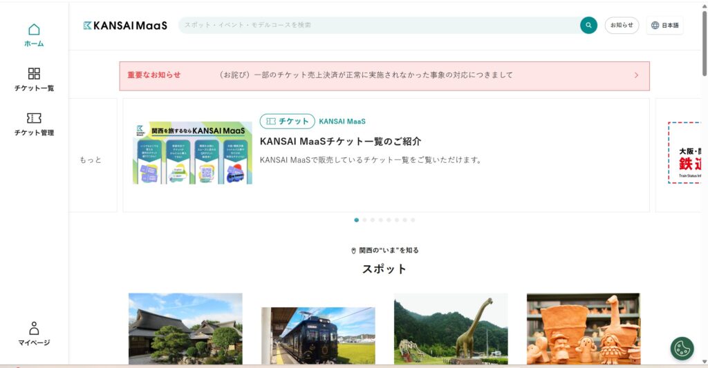Screen dimensions: 708x368
Task: Open KANSAI MaaSチケット一覧のご紹介 title
Action: point(340,141)
